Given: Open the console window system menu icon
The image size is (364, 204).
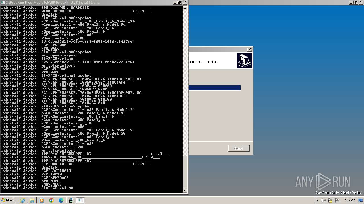Looking at the screenshot, I should point(3,2).
